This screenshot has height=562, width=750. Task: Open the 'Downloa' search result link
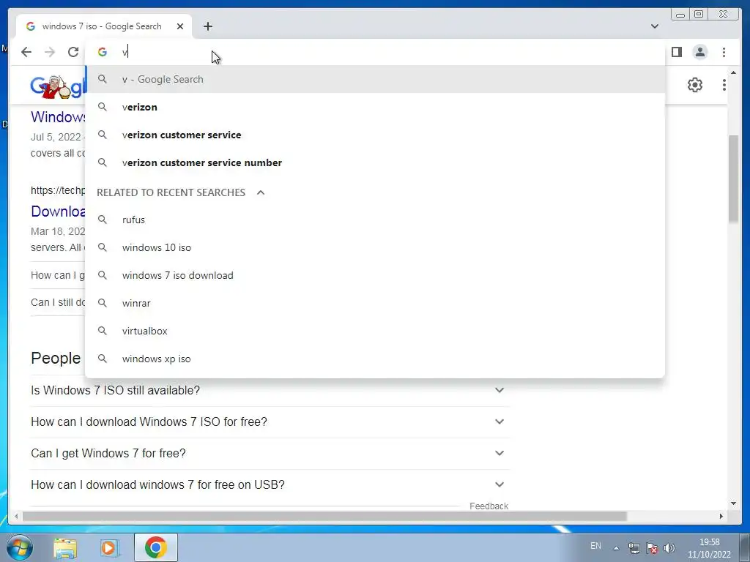coord(58,211)
